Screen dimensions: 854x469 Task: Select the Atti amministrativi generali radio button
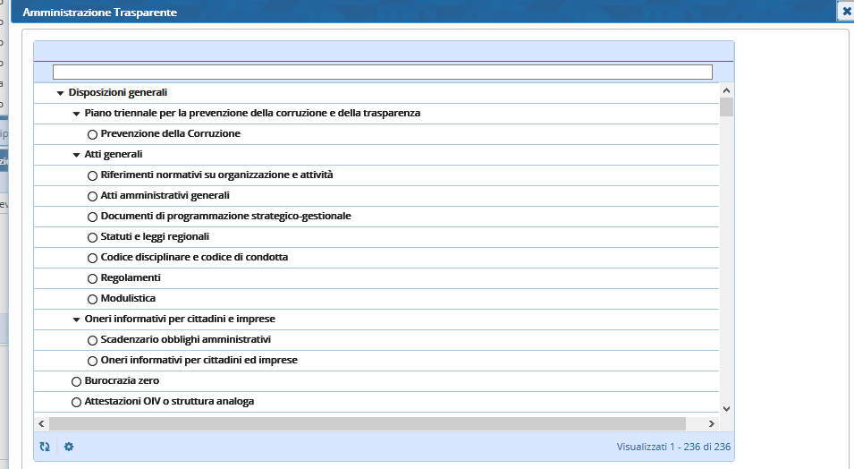(x=92, y=196)
